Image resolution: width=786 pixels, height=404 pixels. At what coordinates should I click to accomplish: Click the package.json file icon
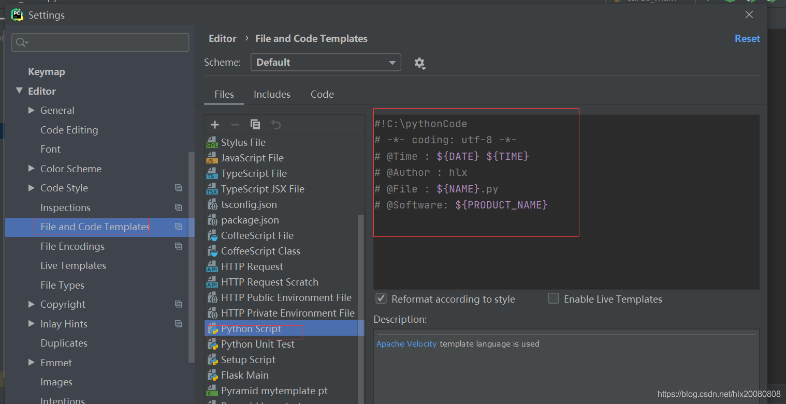pos(212,220)
